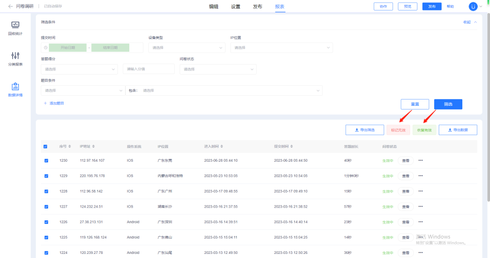The height and width of the screenshot is (258, 490).
Task: Switch to the 编辑 tab
Action: click(213, 6)
